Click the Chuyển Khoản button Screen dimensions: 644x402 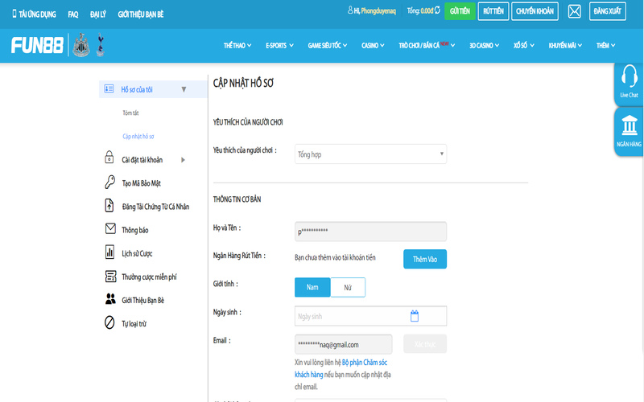[x=535, y=11]
